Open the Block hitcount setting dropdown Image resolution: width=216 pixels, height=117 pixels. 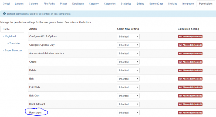point(128,104)
